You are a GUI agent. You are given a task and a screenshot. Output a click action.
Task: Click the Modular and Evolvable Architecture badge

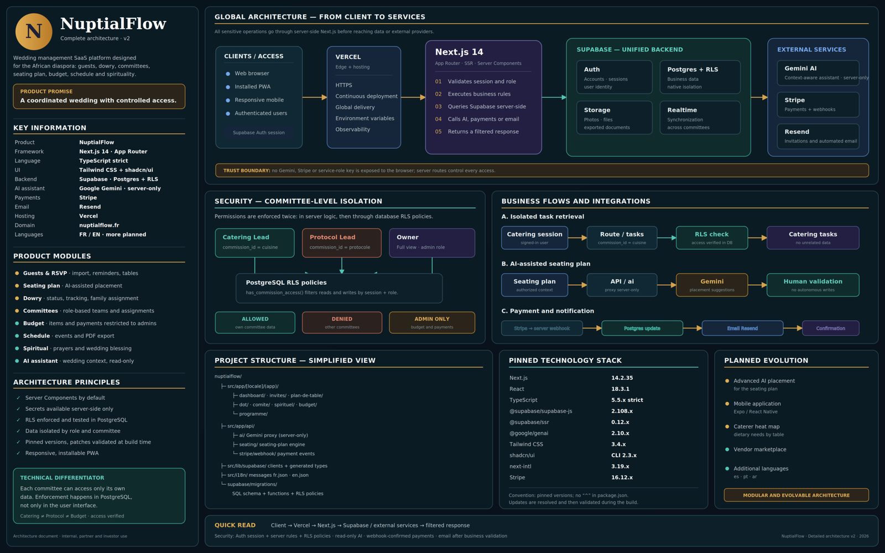[x=796, y=495]
